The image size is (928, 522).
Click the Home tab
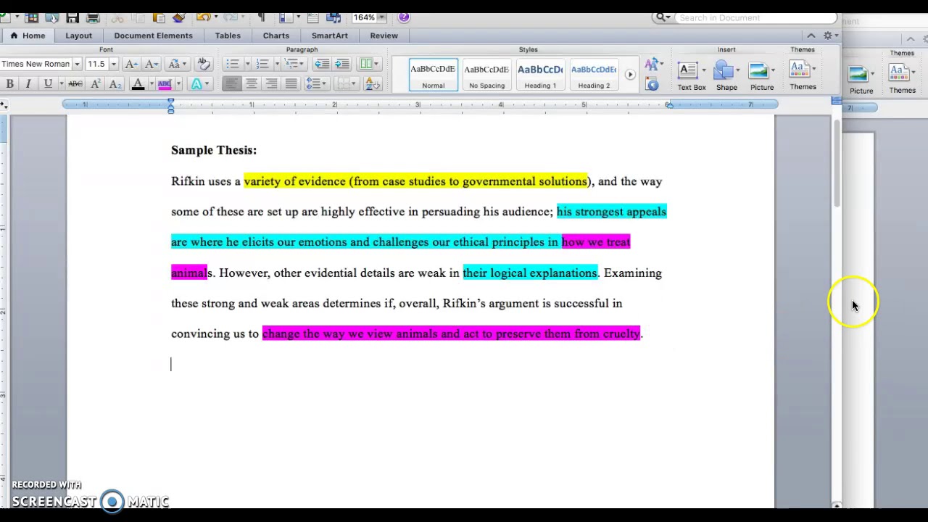pos(28,36)
